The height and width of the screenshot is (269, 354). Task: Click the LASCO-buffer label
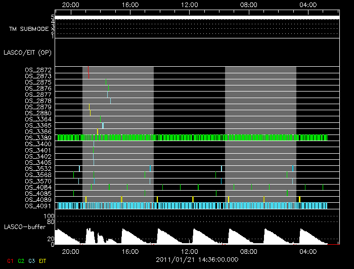25,227
